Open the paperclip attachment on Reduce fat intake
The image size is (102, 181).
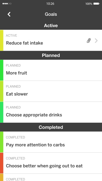89,41
